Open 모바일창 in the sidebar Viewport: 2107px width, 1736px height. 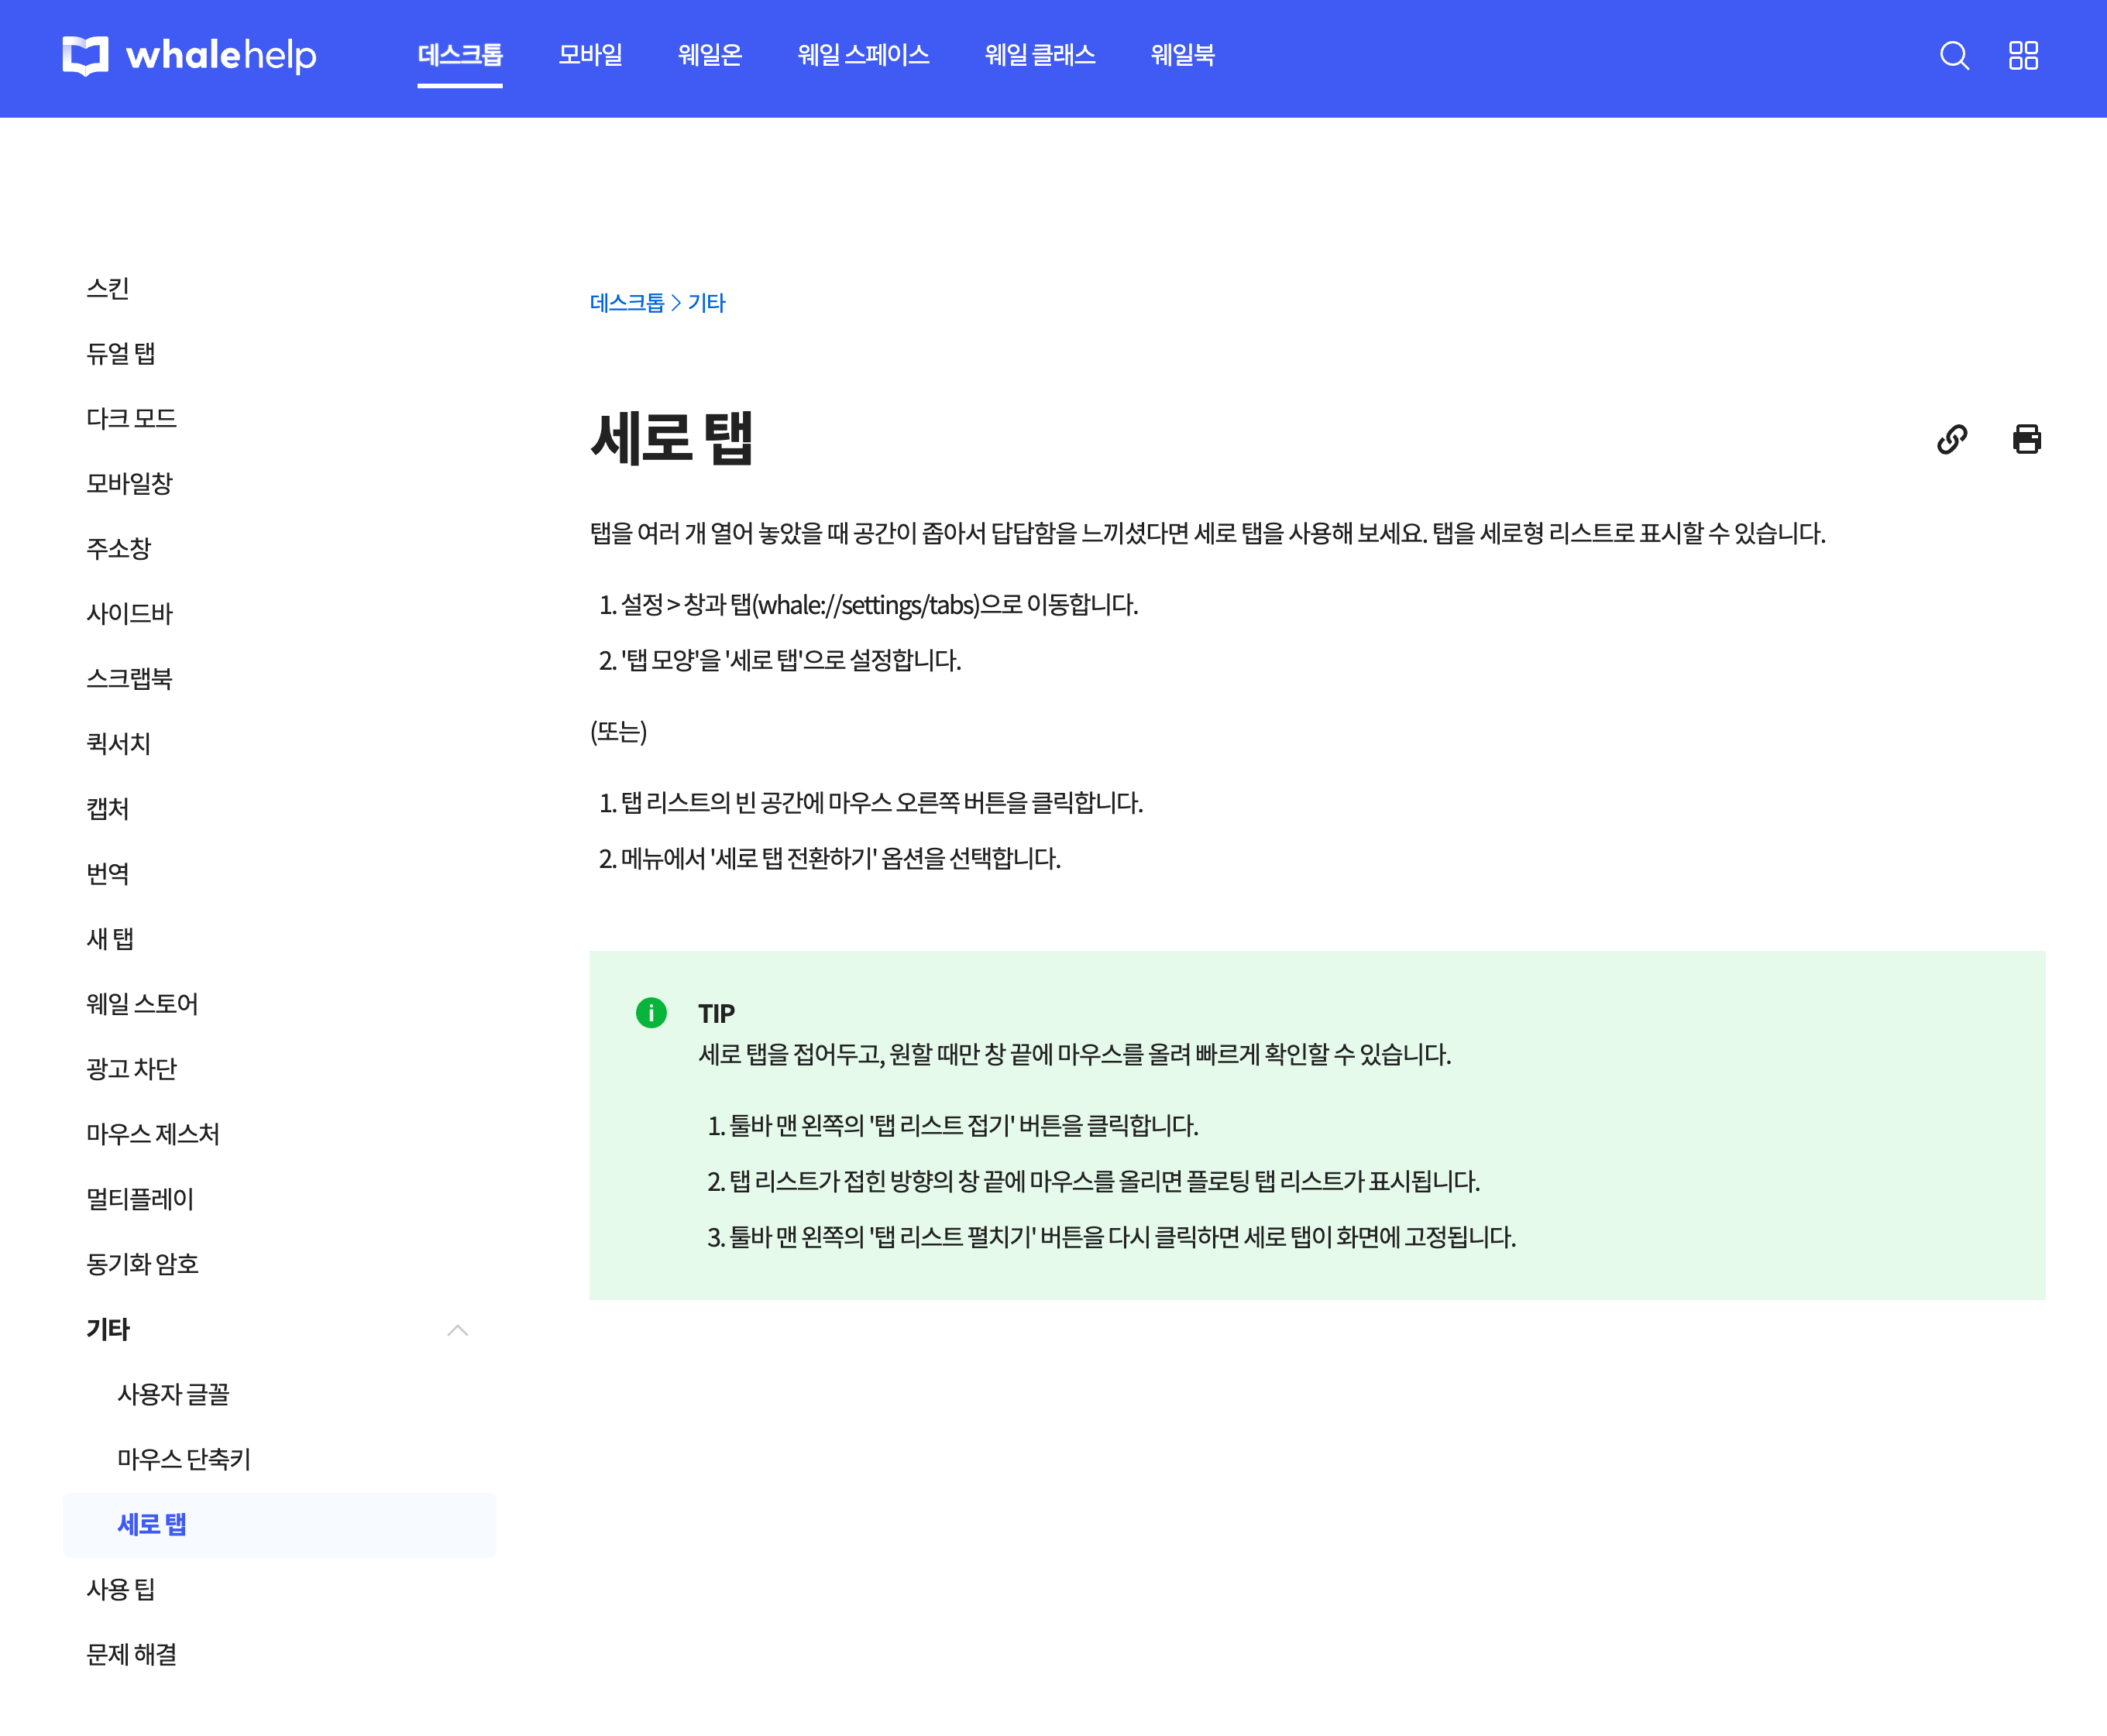click(x=130, y=484)
